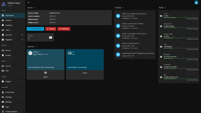This screenshot has height=113, width=201.
Task: Click the Users people icon
Action: tap(3, 30)
